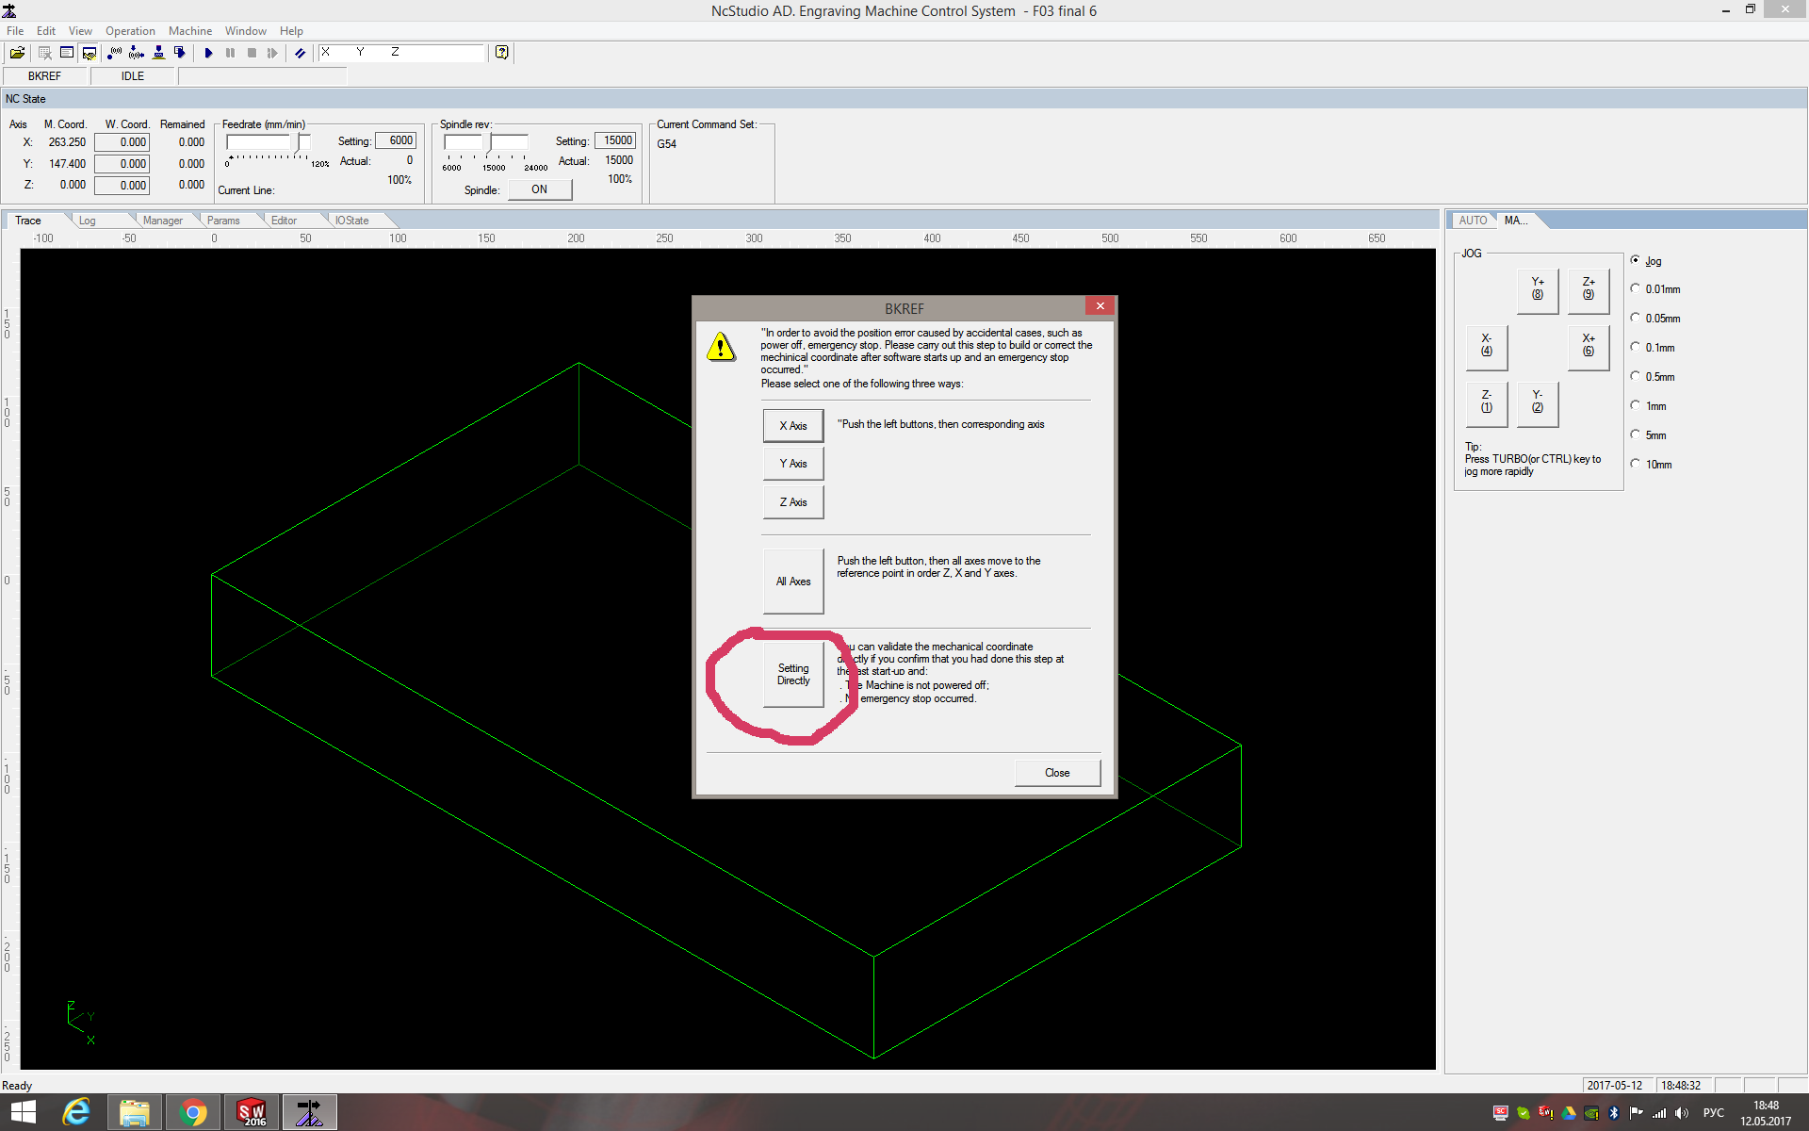Click the Close button in BKREF dialog
The image size is (1809, 1131).
point(1056,773)
